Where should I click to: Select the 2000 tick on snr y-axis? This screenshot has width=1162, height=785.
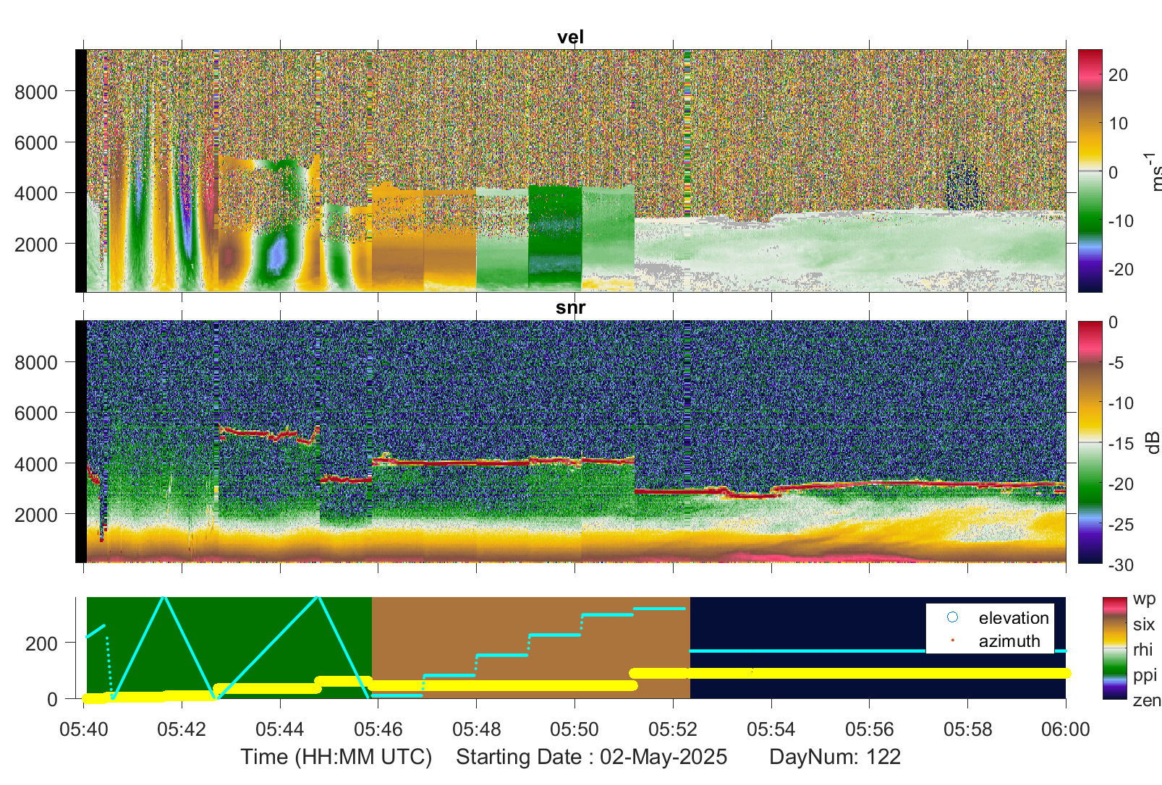pyautogui.click(x=36, y=515)
